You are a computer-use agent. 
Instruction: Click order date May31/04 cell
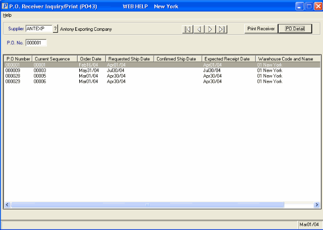click(x=89, y=71)
